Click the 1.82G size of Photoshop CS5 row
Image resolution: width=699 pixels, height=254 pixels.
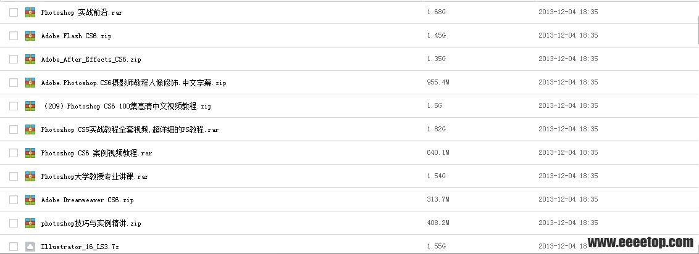[436, 129]
